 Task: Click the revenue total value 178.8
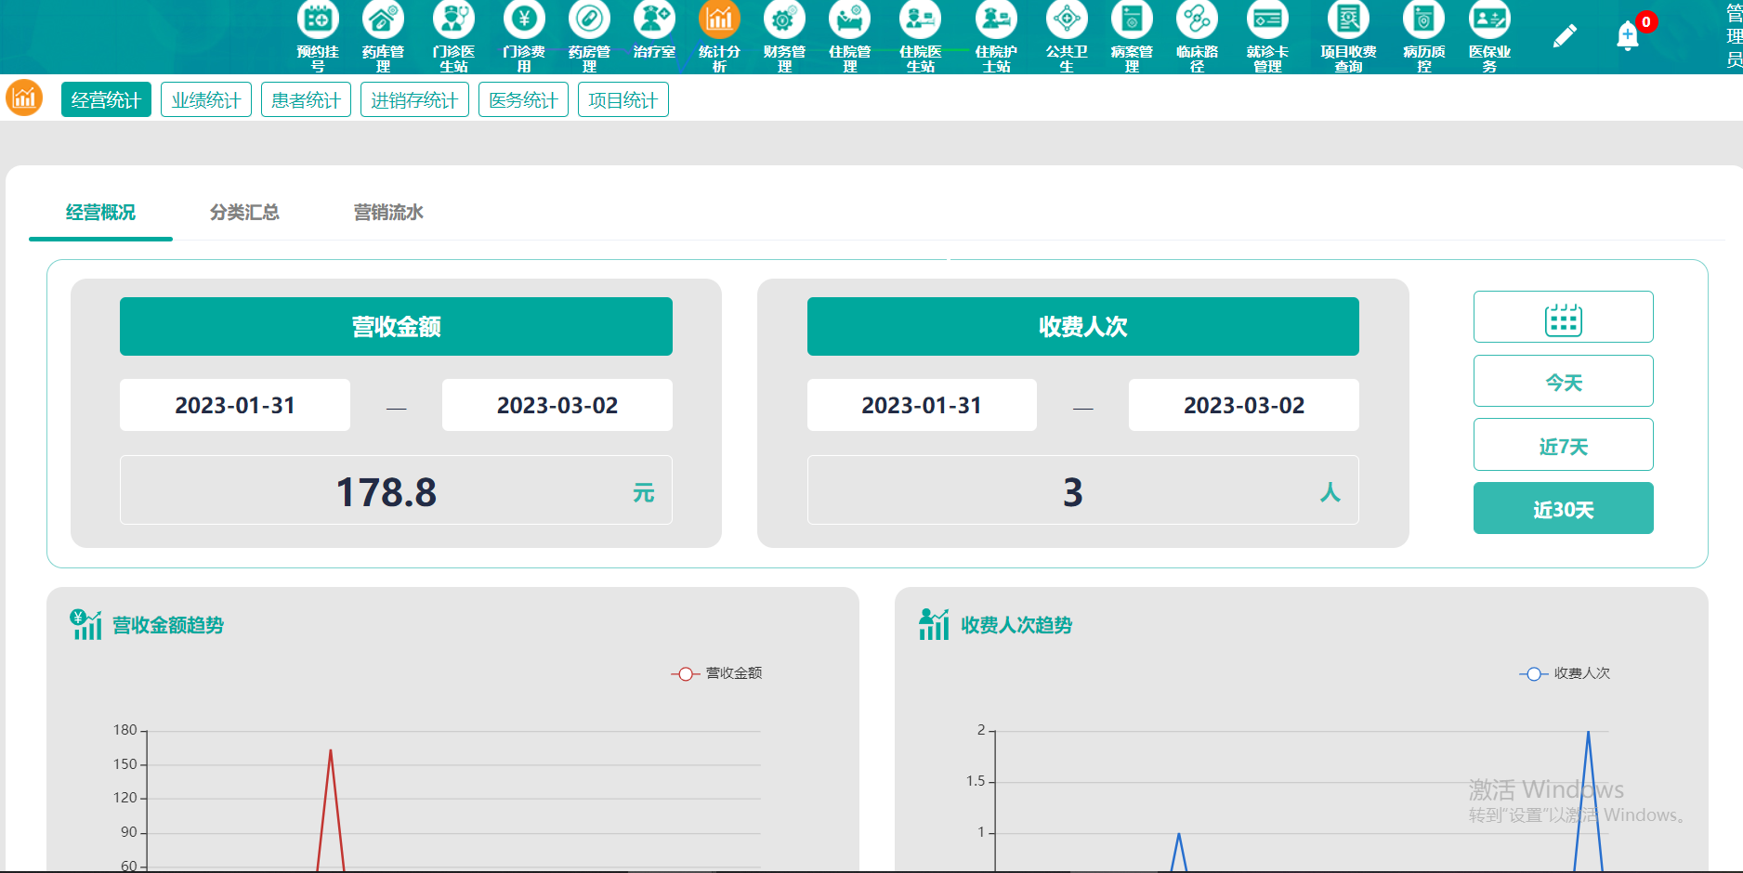(x=387, y=491)
